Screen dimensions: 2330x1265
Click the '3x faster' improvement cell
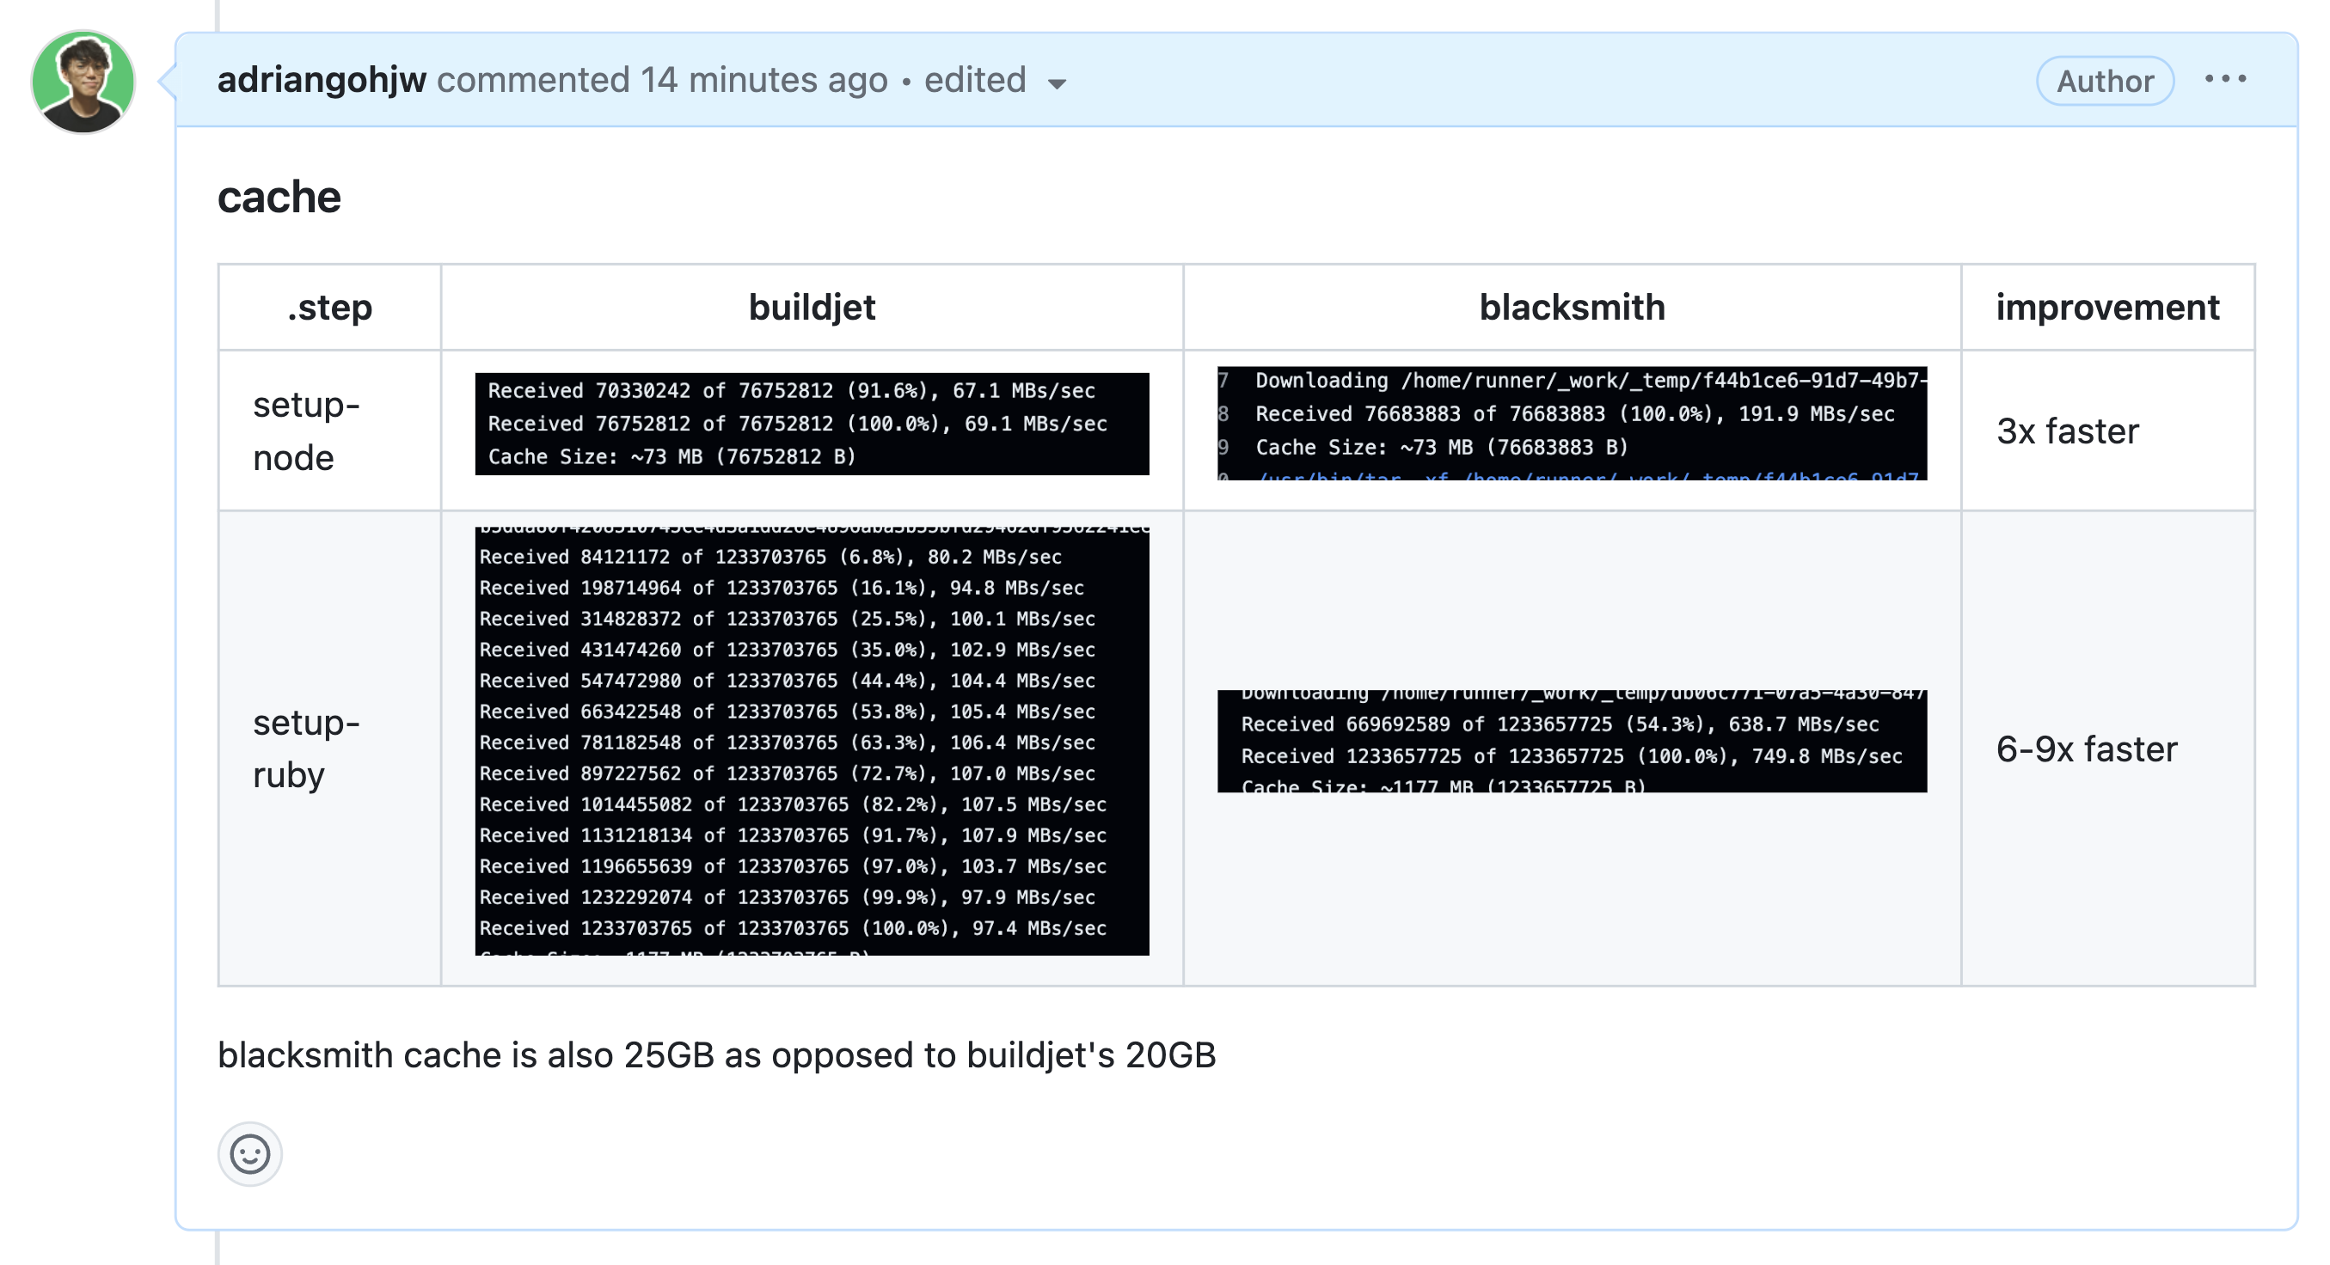pyautogui.click(x=2067, y=431)
